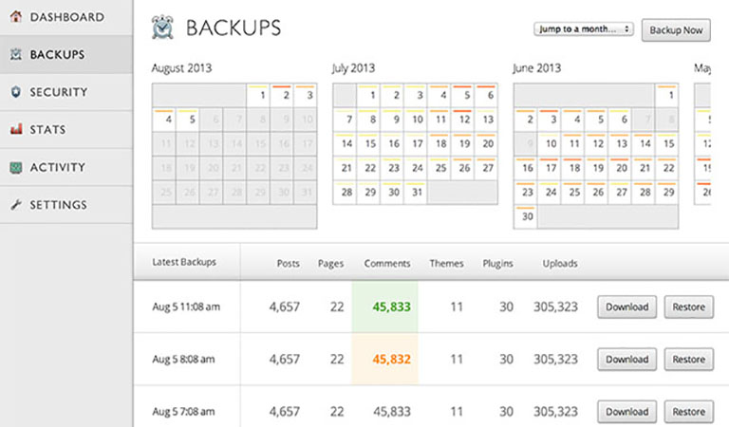The height and width of the screenshot is (427, 729).
Task: Select August 2 in the calendar
Action: coord(282,95)
